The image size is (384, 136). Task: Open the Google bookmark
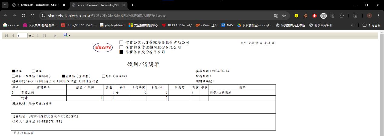tap(11, 25)
